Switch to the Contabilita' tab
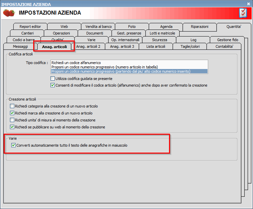This screenshot has height=209, width=253. coord(224,46)
